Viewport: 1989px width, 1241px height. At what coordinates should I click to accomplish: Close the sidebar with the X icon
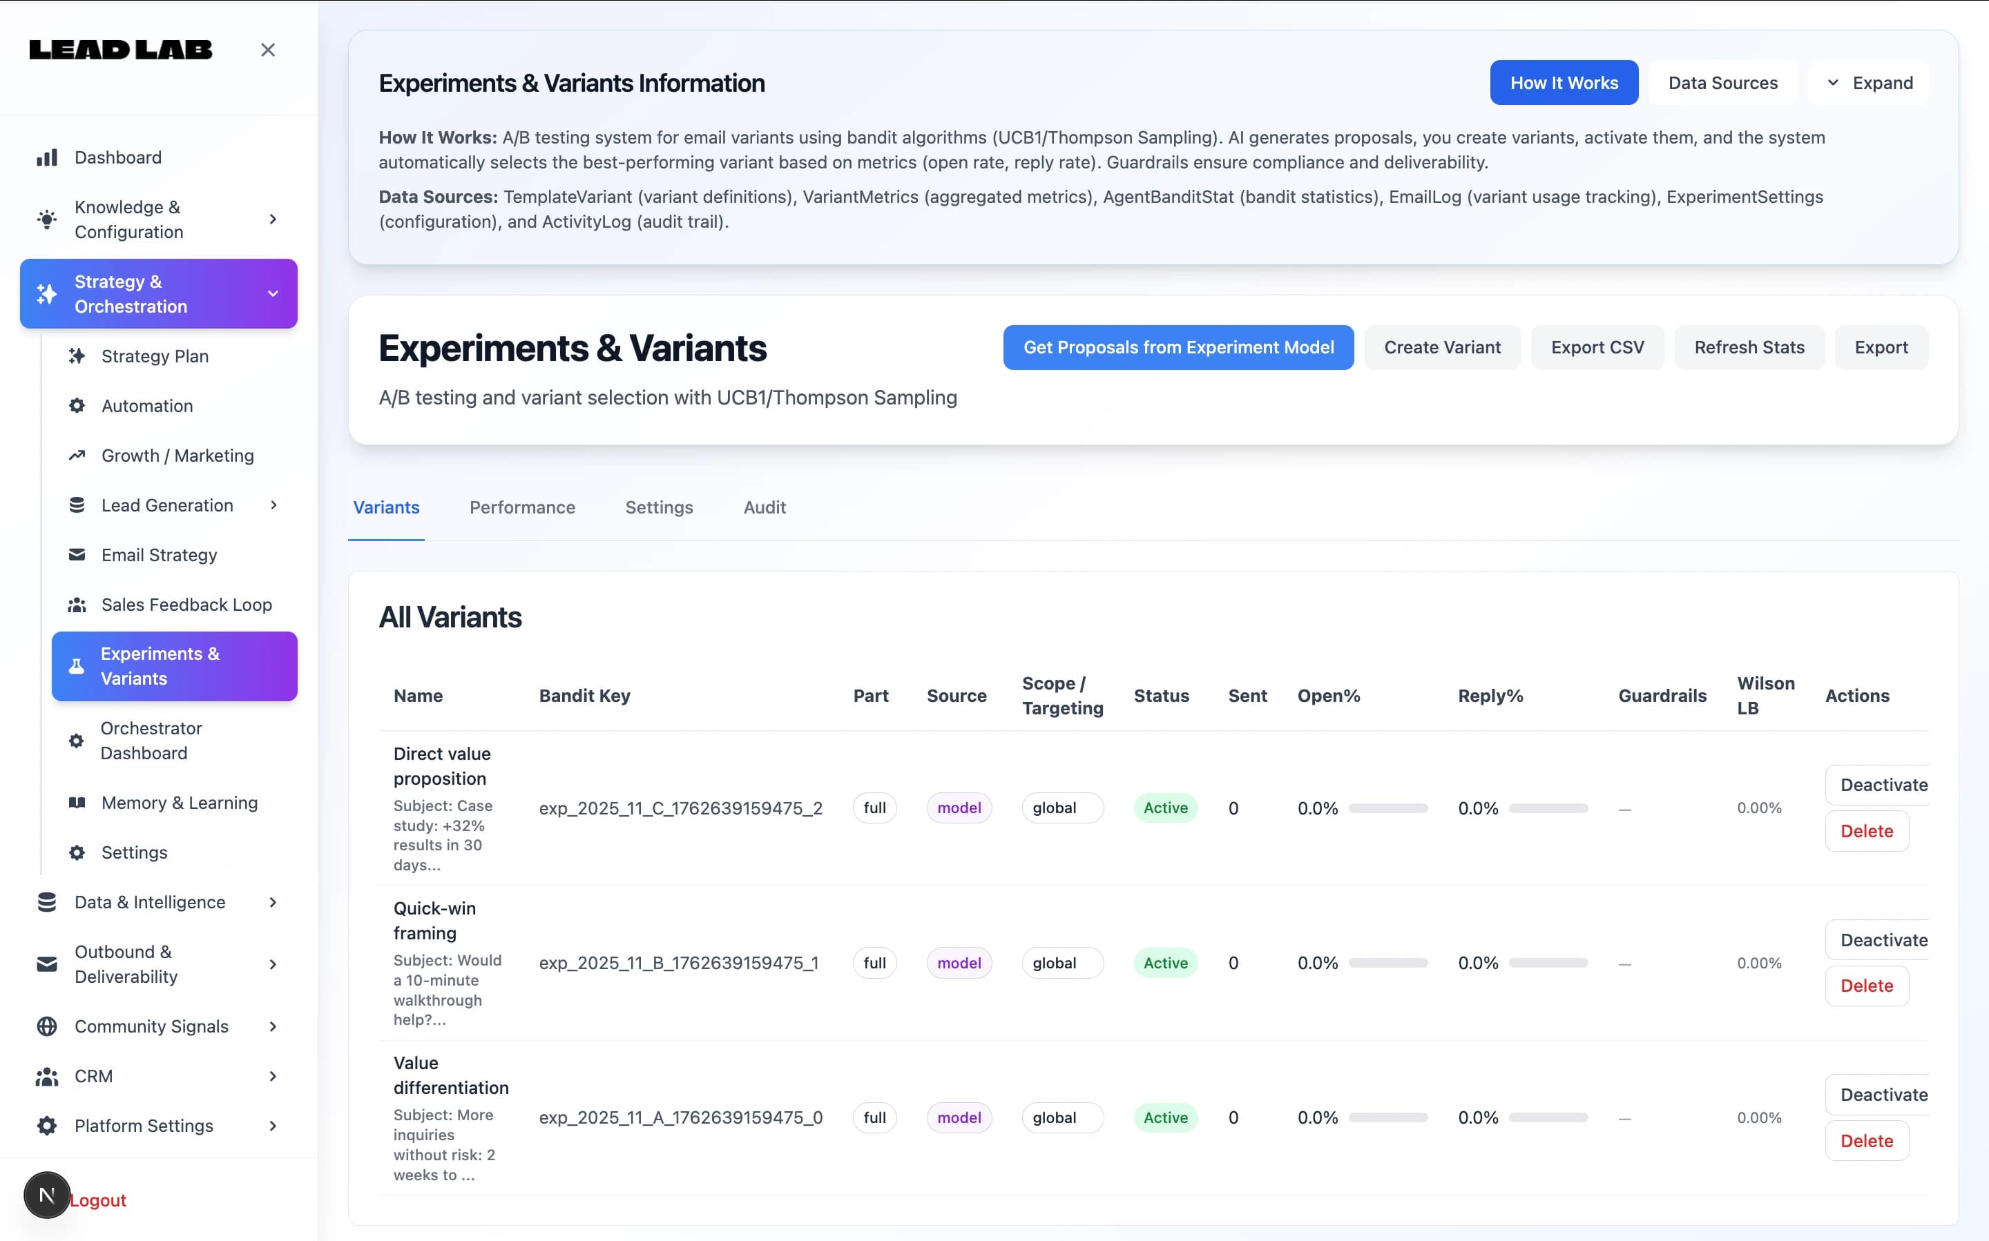[x=268, y=50]
